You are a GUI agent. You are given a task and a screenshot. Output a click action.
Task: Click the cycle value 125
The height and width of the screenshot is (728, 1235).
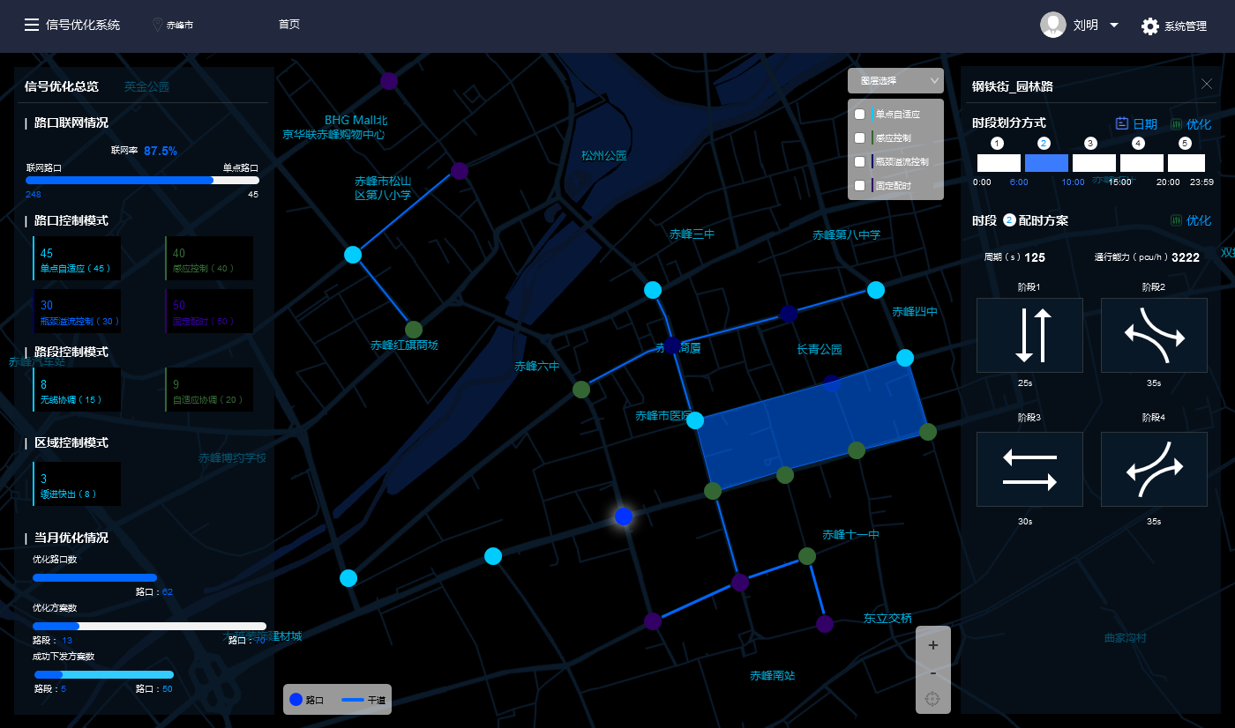click(1035, 257)
